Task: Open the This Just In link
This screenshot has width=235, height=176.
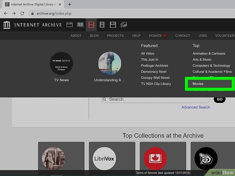Action: click(x=149, y=60)
